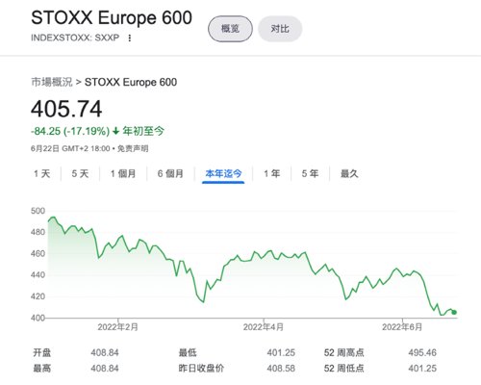Select the 本年迄今 tab

[223, 173]
